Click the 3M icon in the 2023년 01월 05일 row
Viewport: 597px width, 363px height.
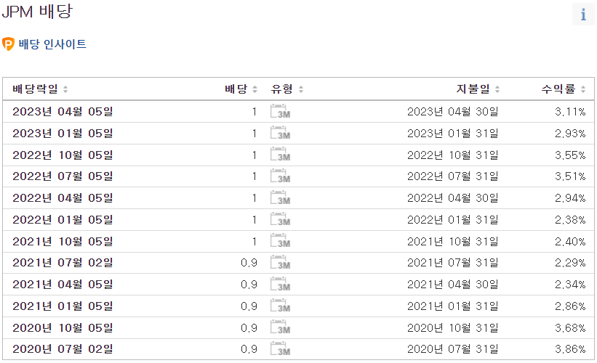[280, 133]
